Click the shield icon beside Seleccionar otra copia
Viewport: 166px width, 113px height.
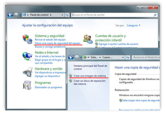click(120, 100)
